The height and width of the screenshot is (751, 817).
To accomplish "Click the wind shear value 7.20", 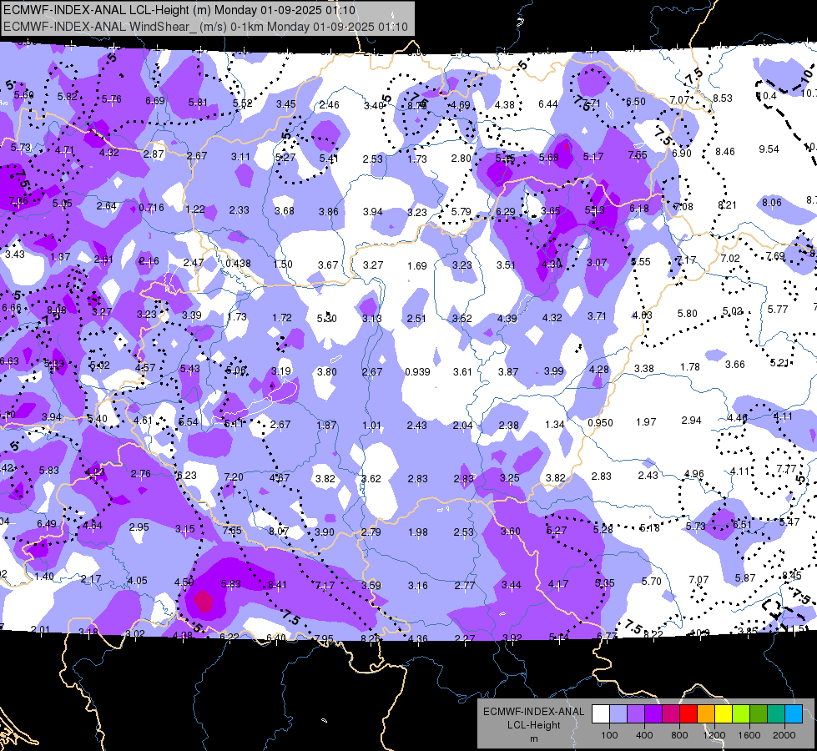I will point(234,476).
